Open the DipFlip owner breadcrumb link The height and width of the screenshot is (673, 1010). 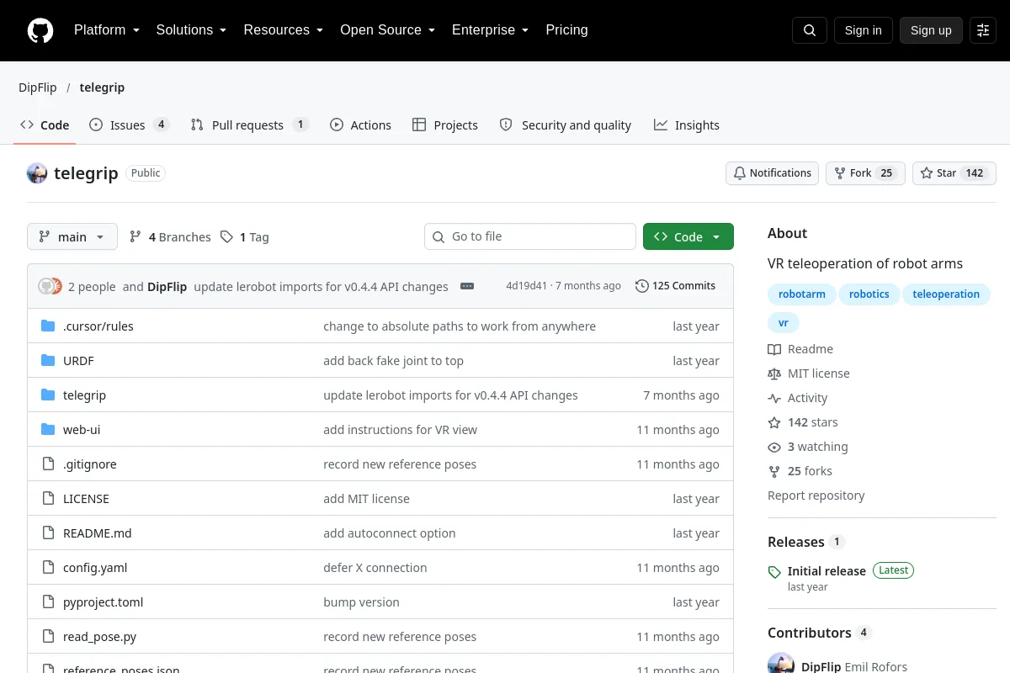[x=37, y=87]
